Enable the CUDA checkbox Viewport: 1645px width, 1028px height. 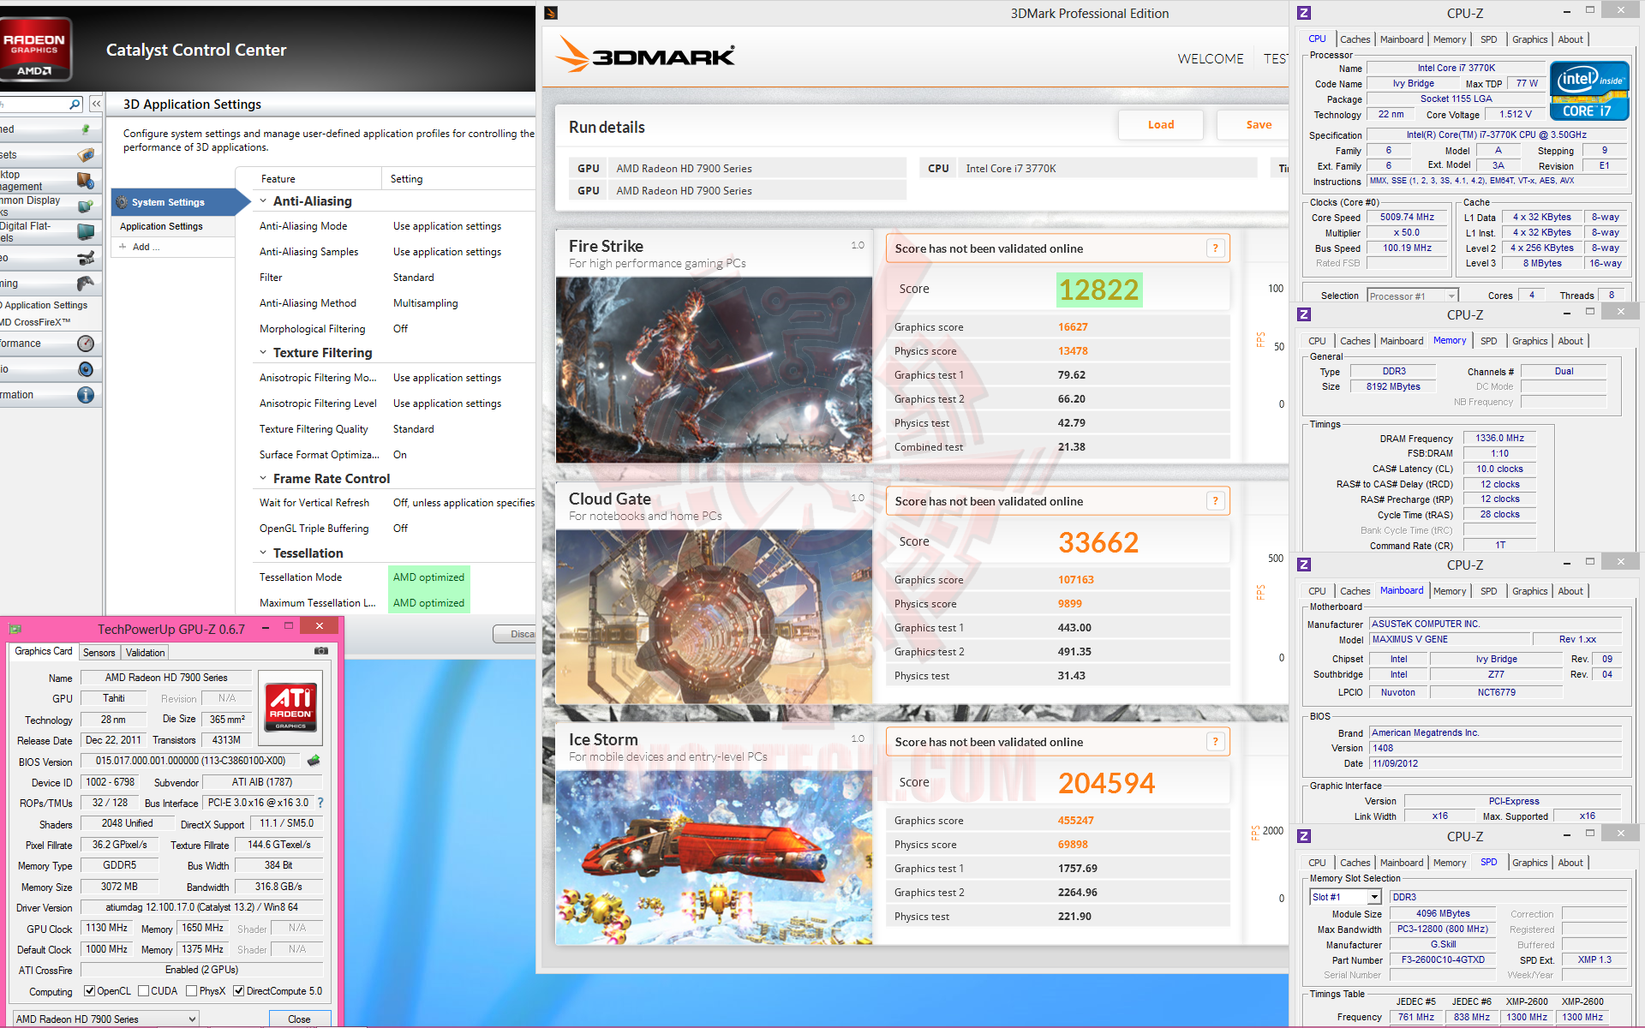[143, 991]
